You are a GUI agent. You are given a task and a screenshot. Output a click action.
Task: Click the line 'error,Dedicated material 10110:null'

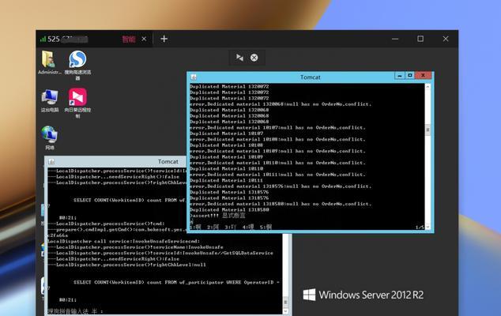click(277, 163)
